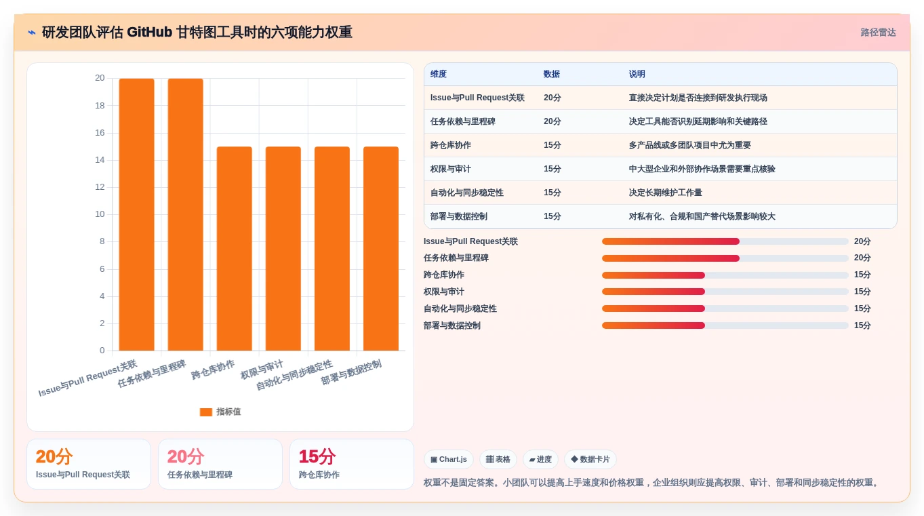
Task: Click the Issue与Pull Request关联 progress bar
Action: 725,241
